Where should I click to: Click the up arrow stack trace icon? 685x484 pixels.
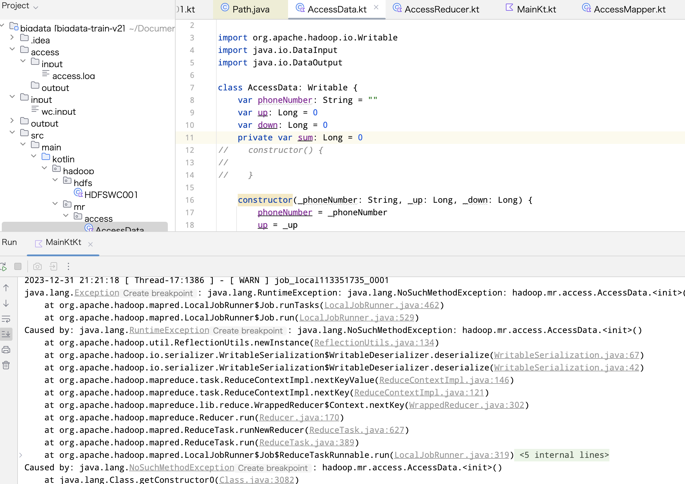click(x=6, y=287)
